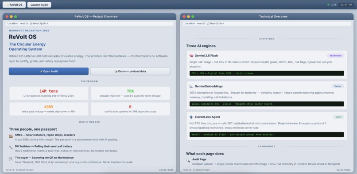
Task: Click the ReVolt OS heading
Action: click(23, 37)
